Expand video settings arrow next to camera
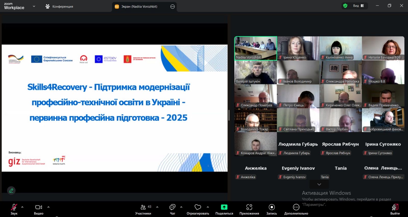Image resolution: width=408 pixels, height=217 pixels. click(48, 207)
